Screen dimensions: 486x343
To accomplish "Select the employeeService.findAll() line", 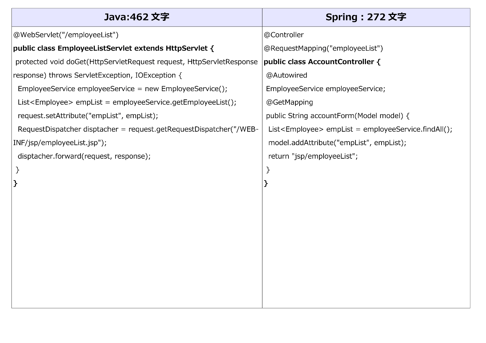I will (360, 130).
